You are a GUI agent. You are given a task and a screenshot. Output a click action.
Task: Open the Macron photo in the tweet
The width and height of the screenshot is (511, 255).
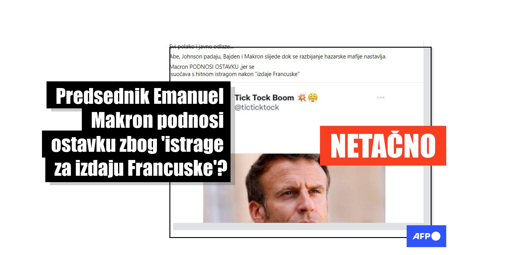click(x=294, y=188)
